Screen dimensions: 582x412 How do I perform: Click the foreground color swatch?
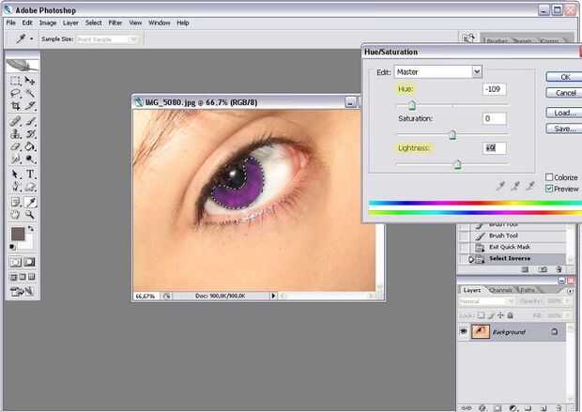click(18, 235)
